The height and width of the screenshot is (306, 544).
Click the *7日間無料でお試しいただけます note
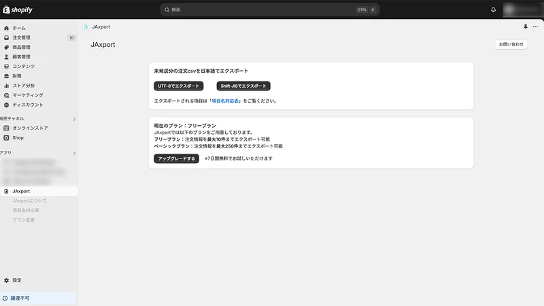click(x=239, y=158)
